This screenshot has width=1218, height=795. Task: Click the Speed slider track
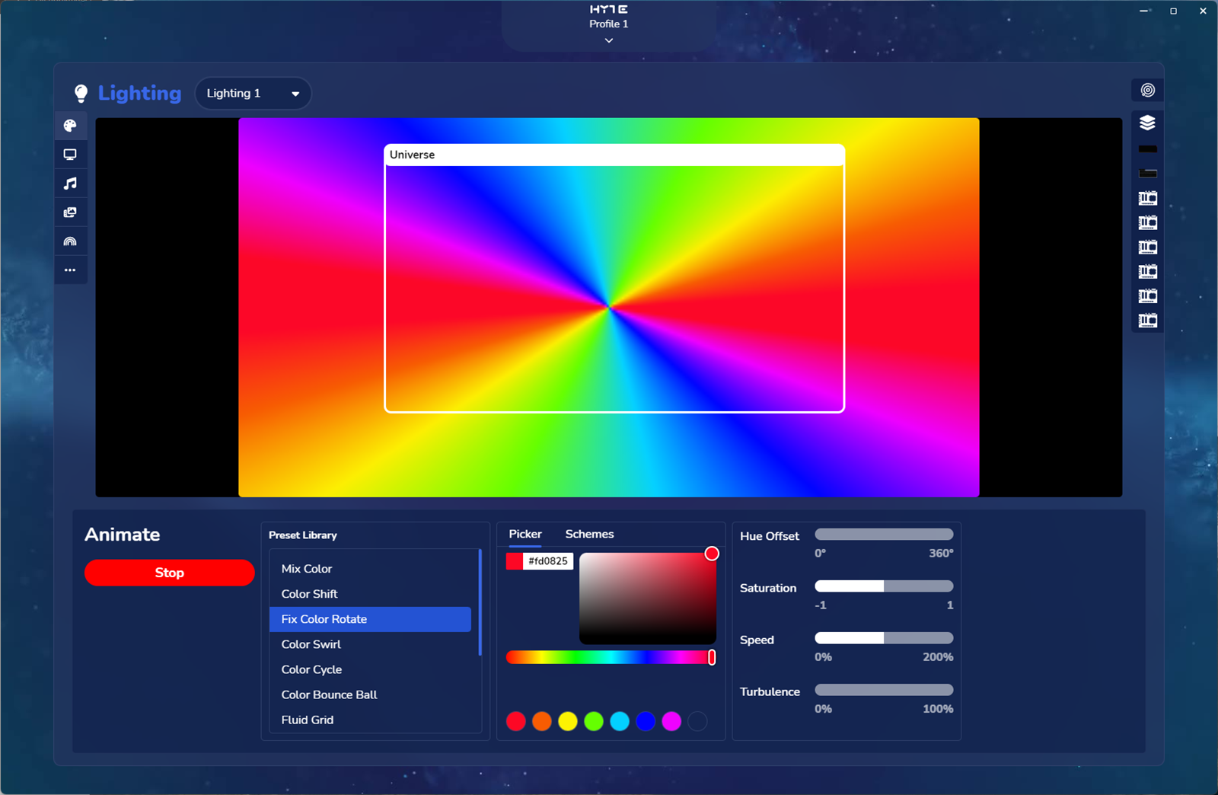883,638
